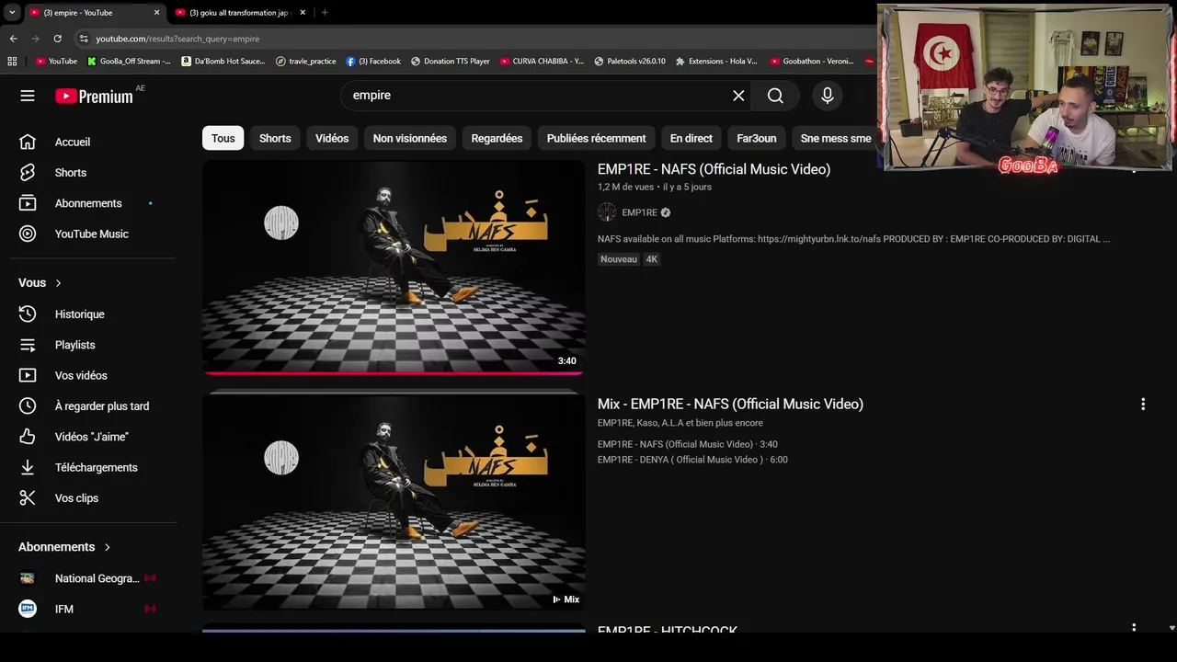Image resolution: width=1177 pixels, height=662 pixels.
Task: Open the Extensions - Hola V bookmark
Action: [x=716, y=62]
